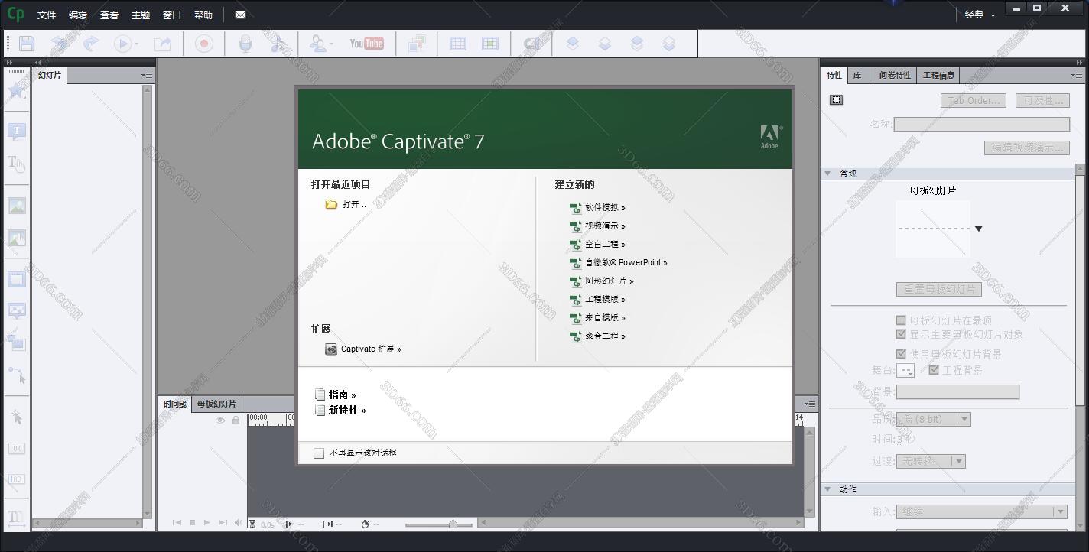Click the Save icon in the toolbar
This screenshot has height=552, width=1089.
click(25, 43)
